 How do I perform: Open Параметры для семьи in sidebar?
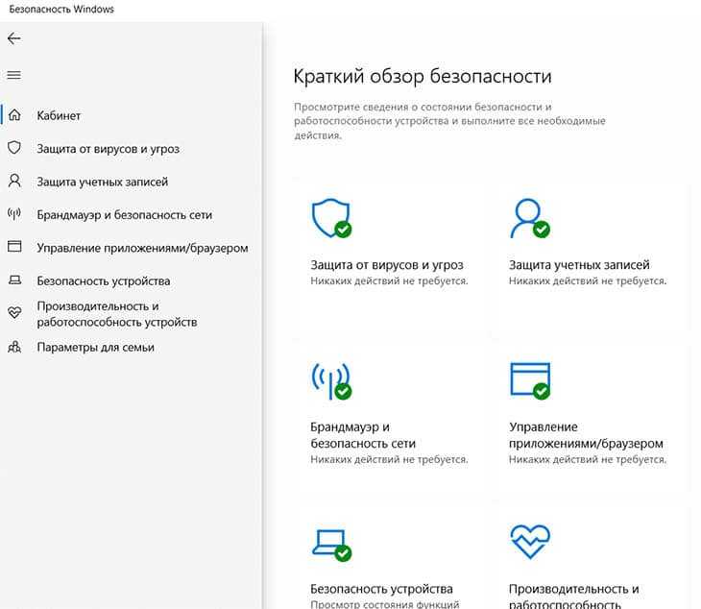(x=95, y=348)
